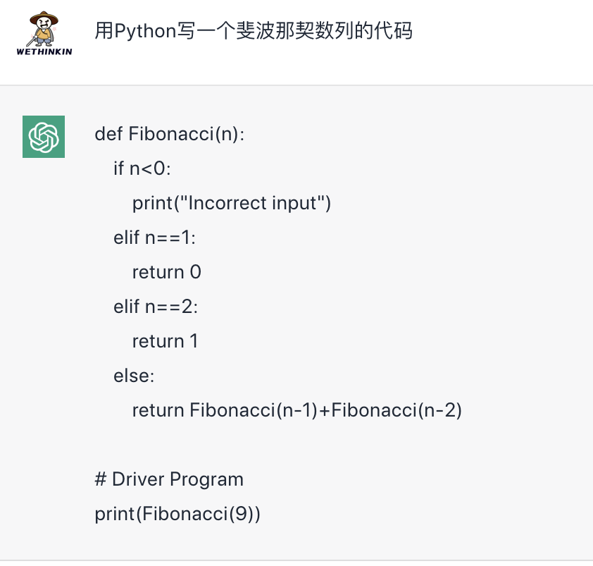Viewport: 593px width, 566px height.
Task: Click the word Python in the prompt
Action: [x=145, y=31]
